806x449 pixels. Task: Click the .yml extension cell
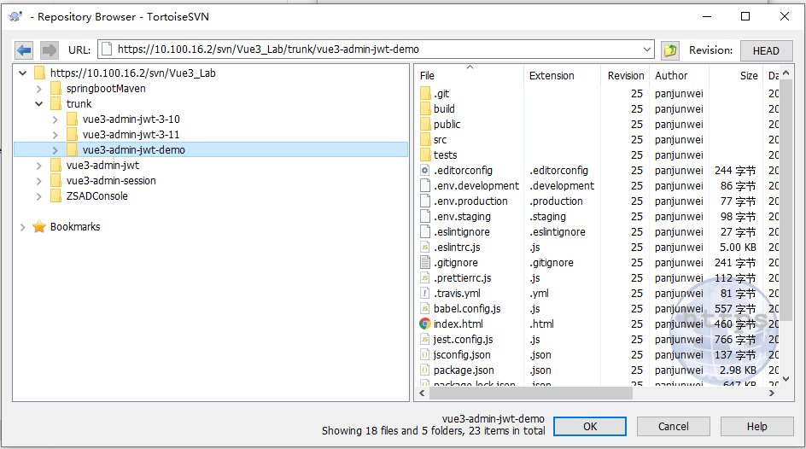[x=540, y=294]
